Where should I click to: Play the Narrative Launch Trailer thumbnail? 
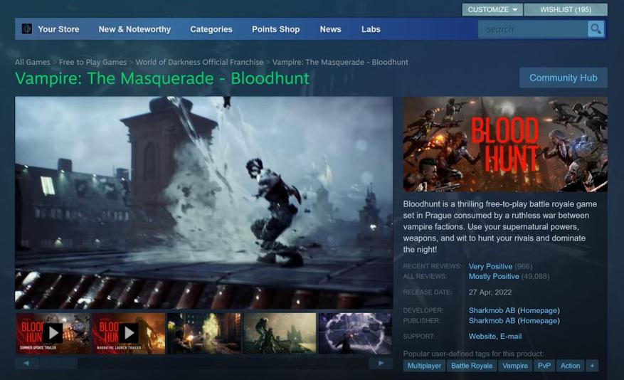pos(129,334)
